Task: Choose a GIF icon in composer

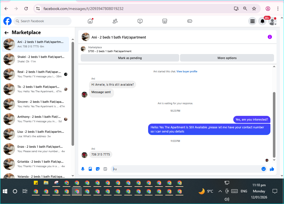Action: click(x=105, y=169)
